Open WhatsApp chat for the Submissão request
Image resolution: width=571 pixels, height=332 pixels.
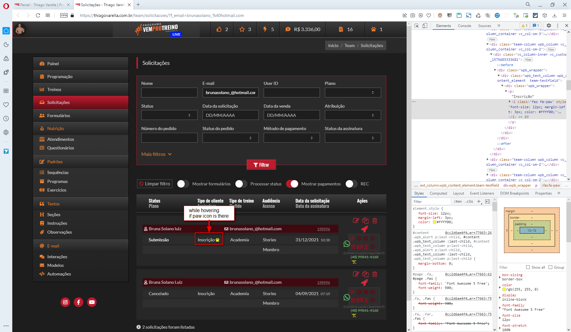(x=347, y=244)
